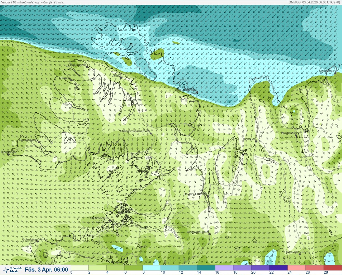Pick the 18–20 m/s purple legend swatch
This screenshot has height=275, width=342.
click(x=242, y=267)
